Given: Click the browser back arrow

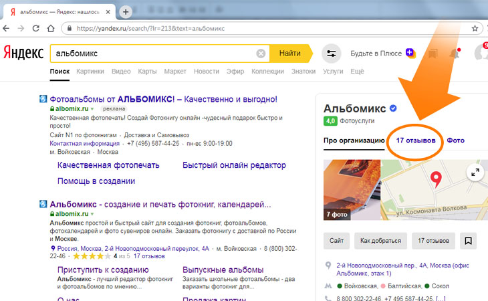Looking at the screenshot, I should [x=6, y=29].
